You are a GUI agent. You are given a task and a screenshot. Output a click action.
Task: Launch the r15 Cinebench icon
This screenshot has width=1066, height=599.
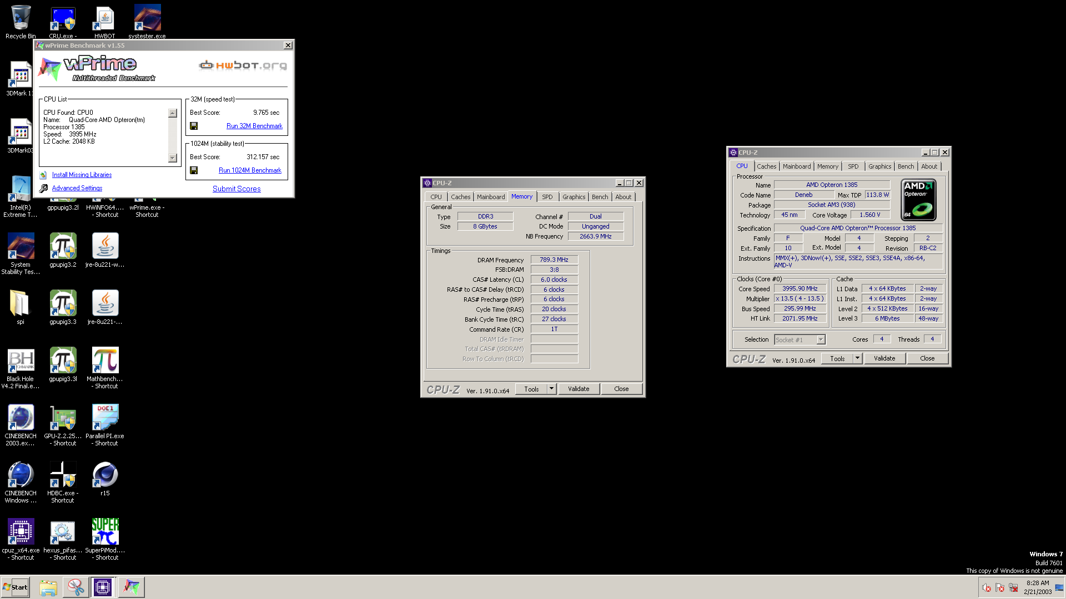pyautogui.click(x=105, y=479)
